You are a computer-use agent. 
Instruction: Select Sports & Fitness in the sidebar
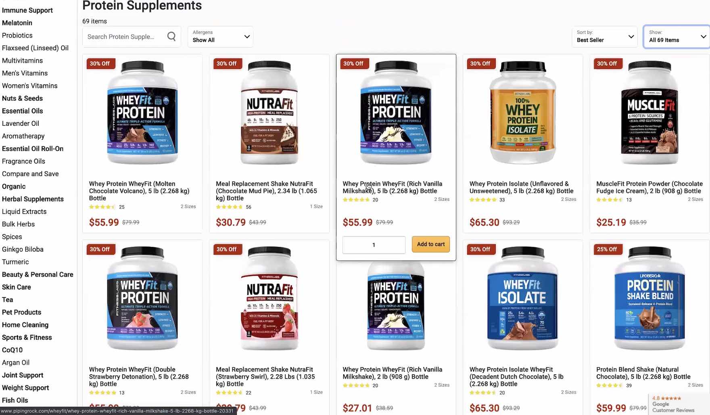coord(27,338)
